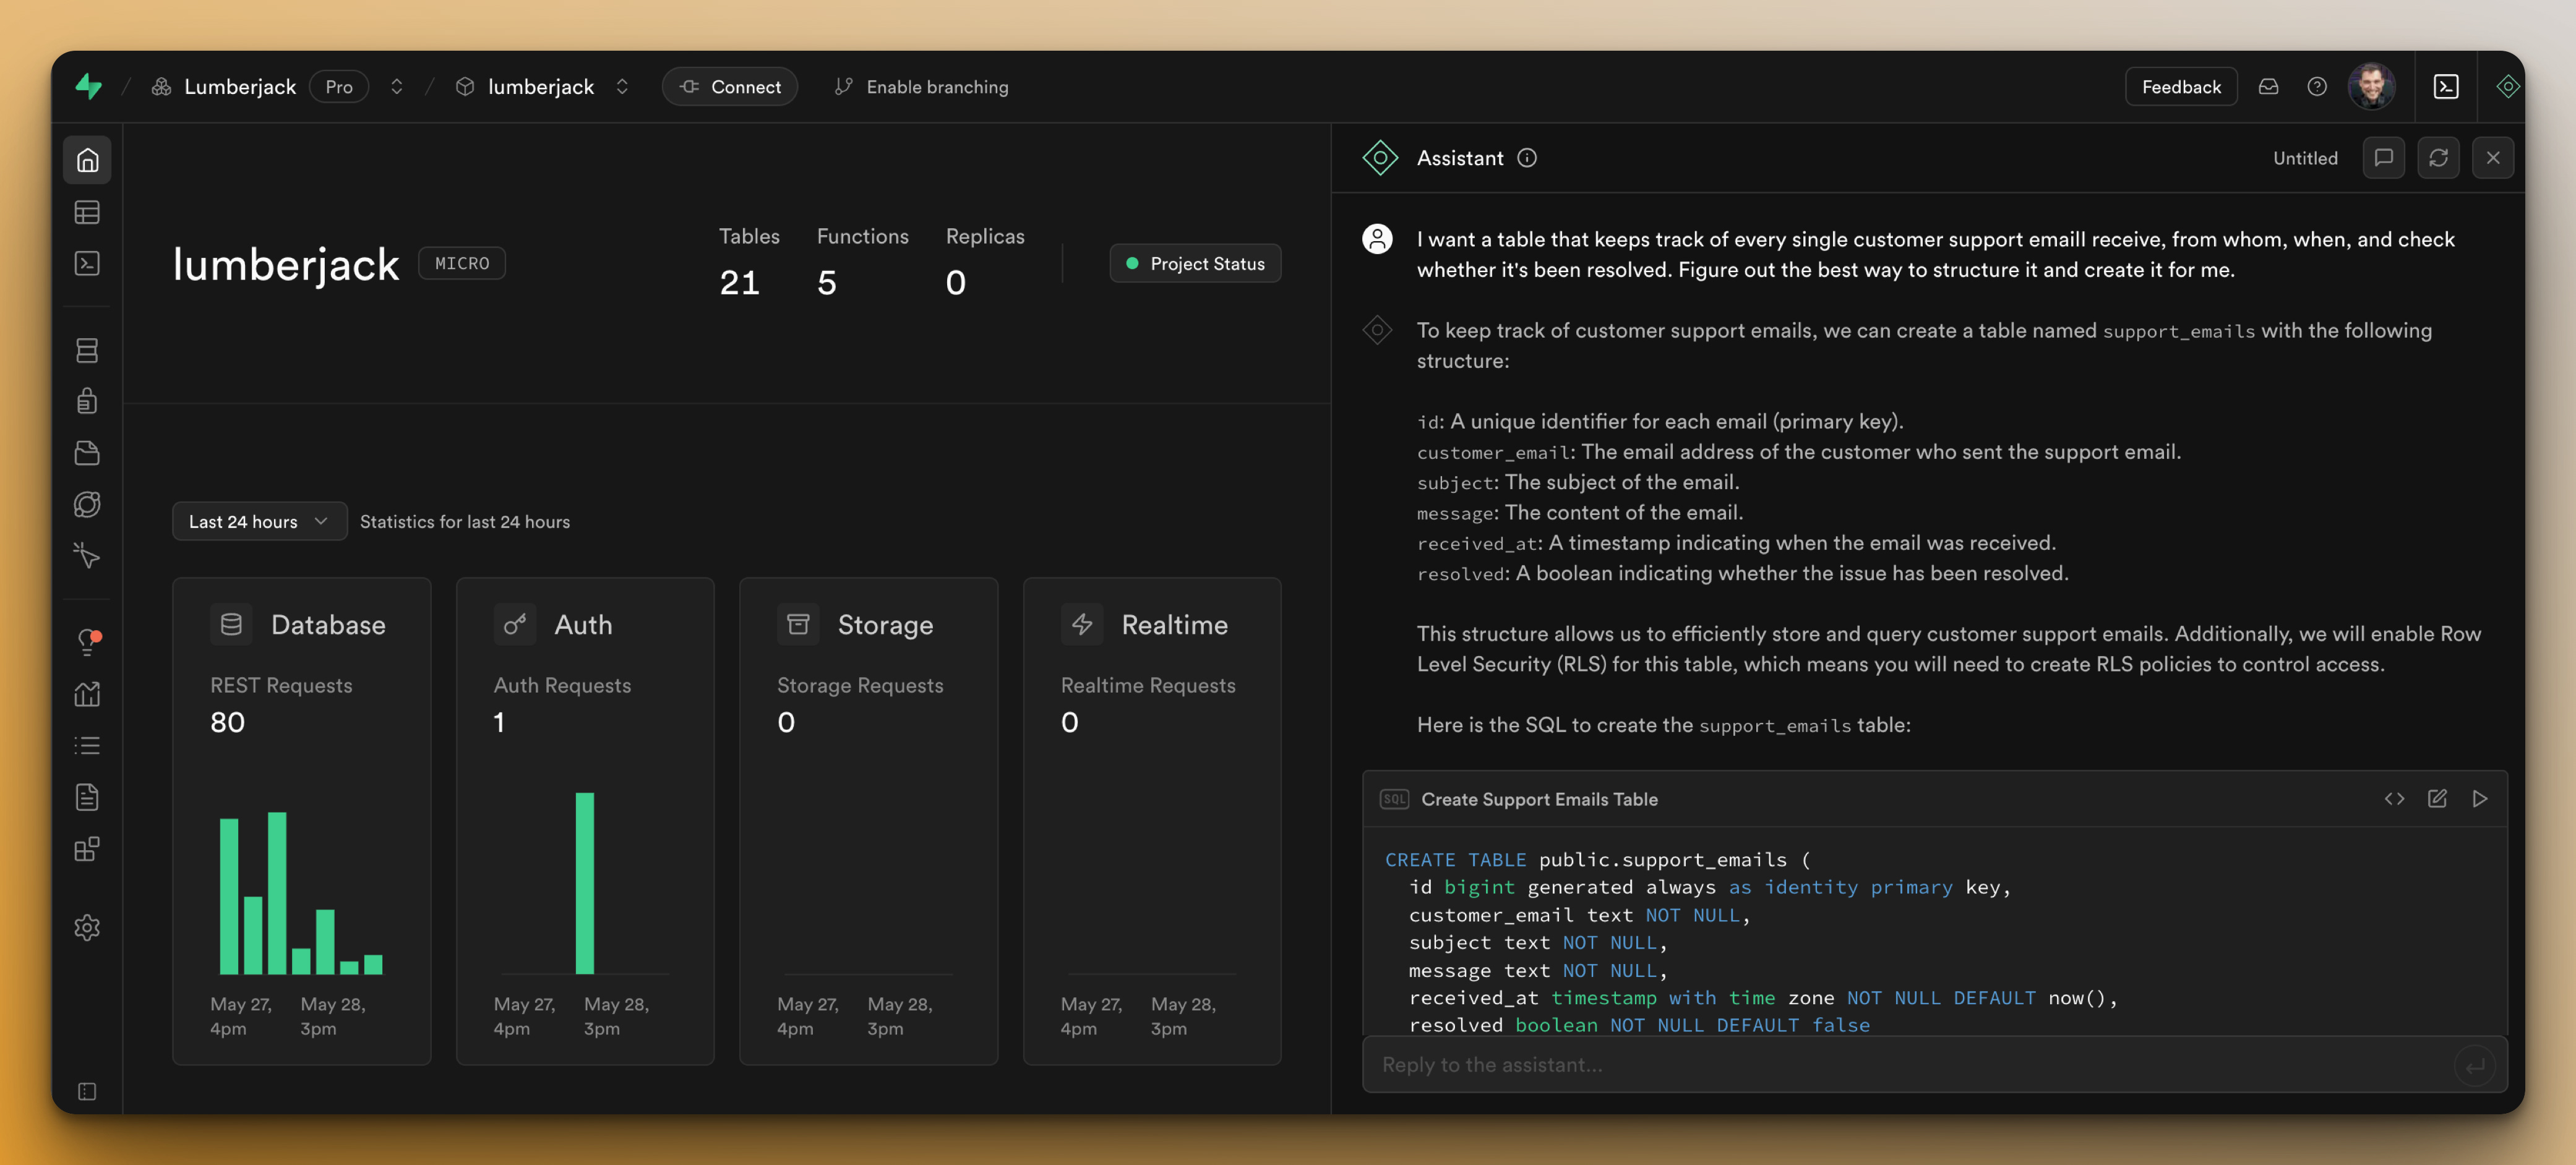Toggle the sidebar expand control at bottom
Viewport: 2576px width, 1165px height.
87,1091
